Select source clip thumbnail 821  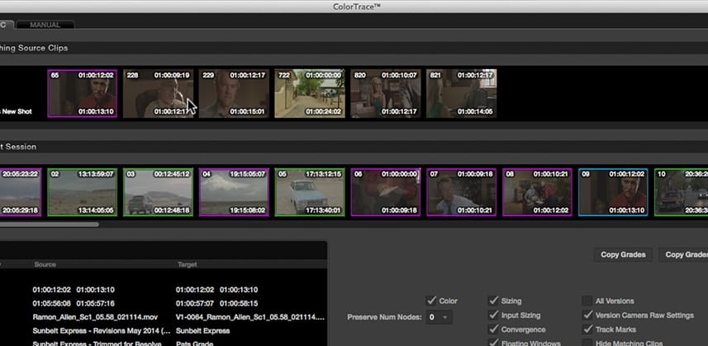coord(462,93)
